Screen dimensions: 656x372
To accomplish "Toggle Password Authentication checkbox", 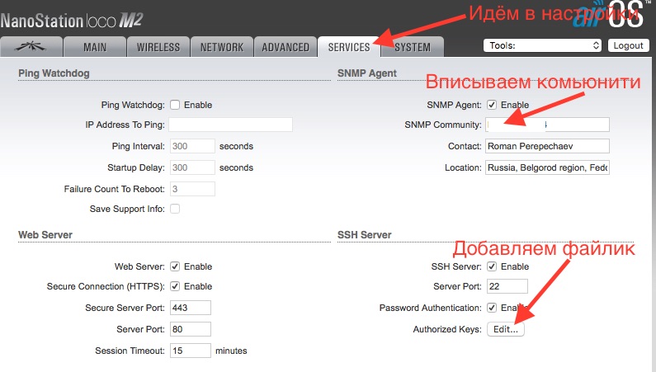I will pos(492,308).
